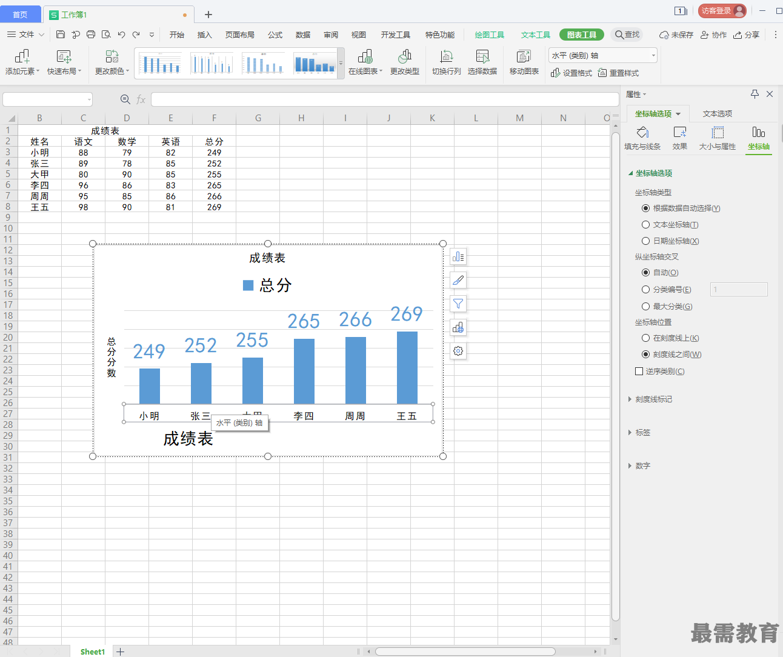Switch to 绘图工具 tab
The height and width of the screenshot is (657, 783).
click(x=490, y=35)
